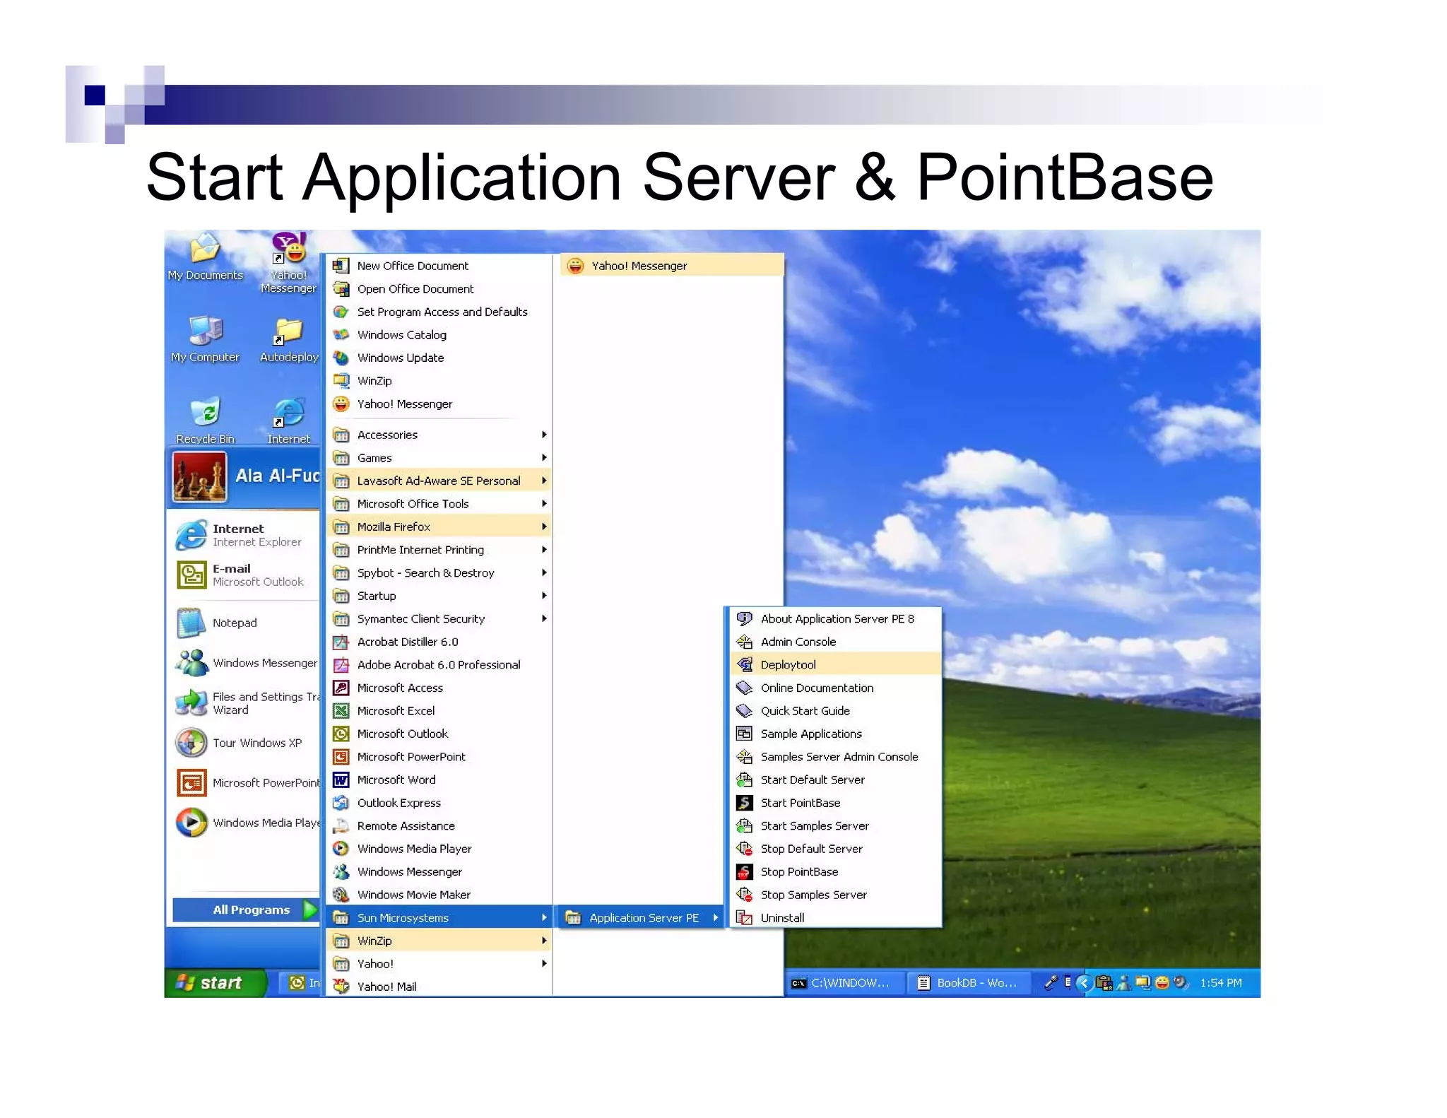Click the Acrobat Distiller 6.0 icon
This screenshot has width=1447, height=1118.
341,642
